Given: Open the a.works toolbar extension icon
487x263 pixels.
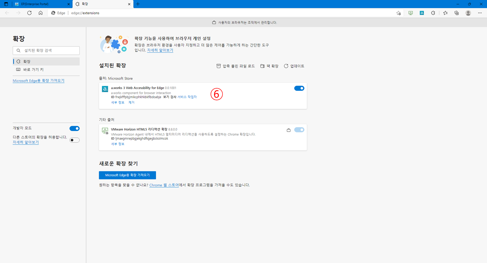Looking at the screenshot, I should tap(422, 13).
